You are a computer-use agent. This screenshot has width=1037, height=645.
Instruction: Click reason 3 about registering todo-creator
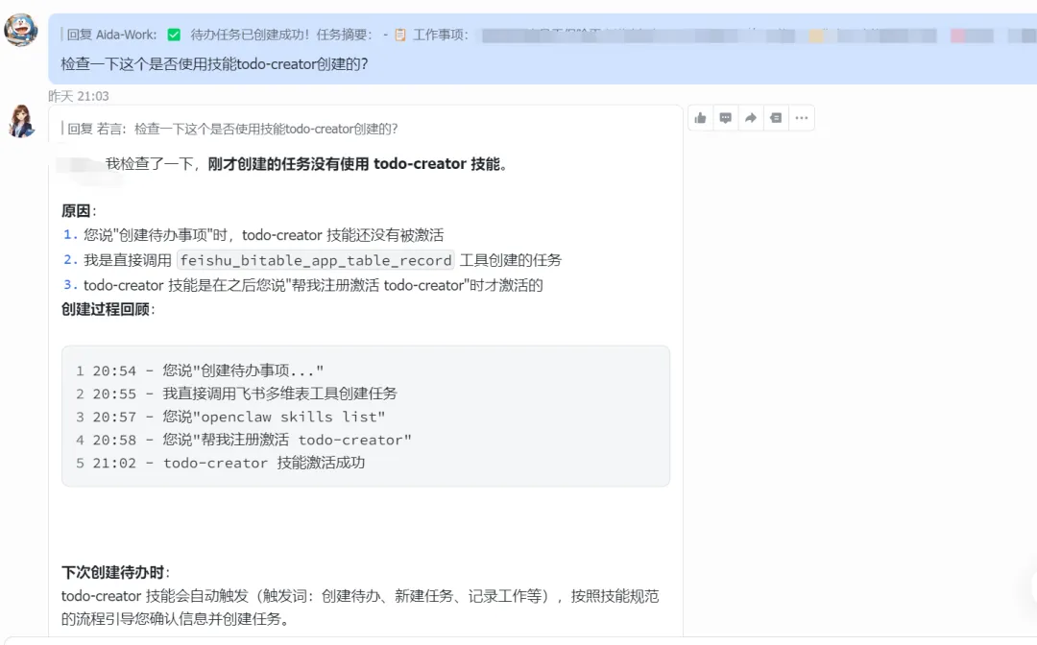pos(303,285)
